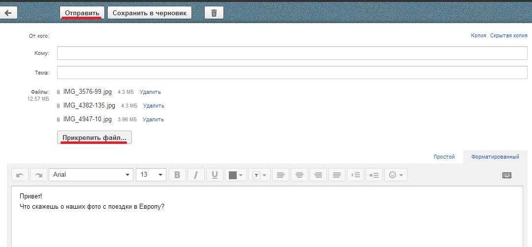532x247 pixels.
Task: Justify the text alignment
Action: pos(337,175)
